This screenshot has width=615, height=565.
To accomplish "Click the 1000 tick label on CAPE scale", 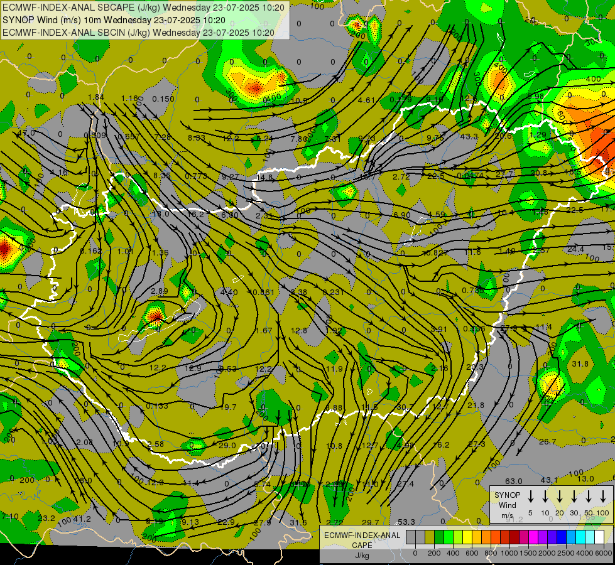I will [509, 553].
